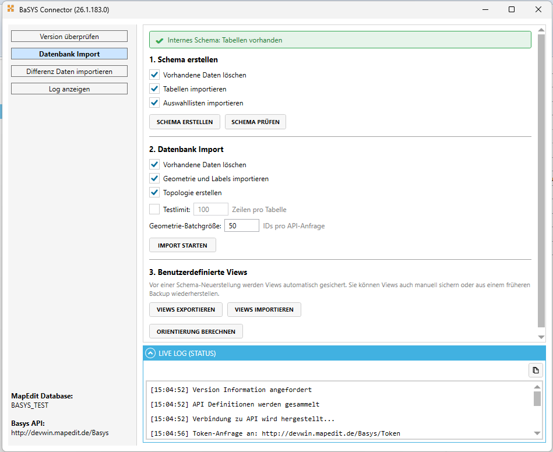
Task: Toggle Topologie erstellen checkbox
Action: pyautogui.click(x=154, y=193)
